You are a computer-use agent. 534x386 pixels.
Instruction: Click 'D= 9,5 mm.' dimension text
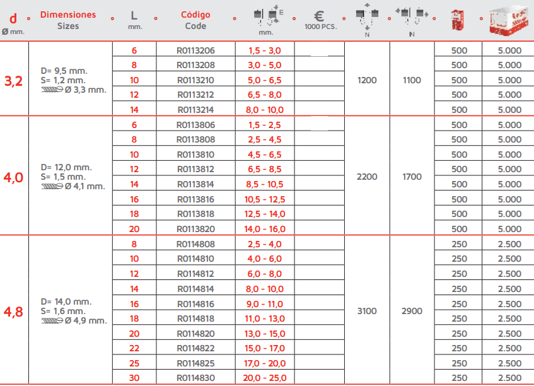[64, 71]
